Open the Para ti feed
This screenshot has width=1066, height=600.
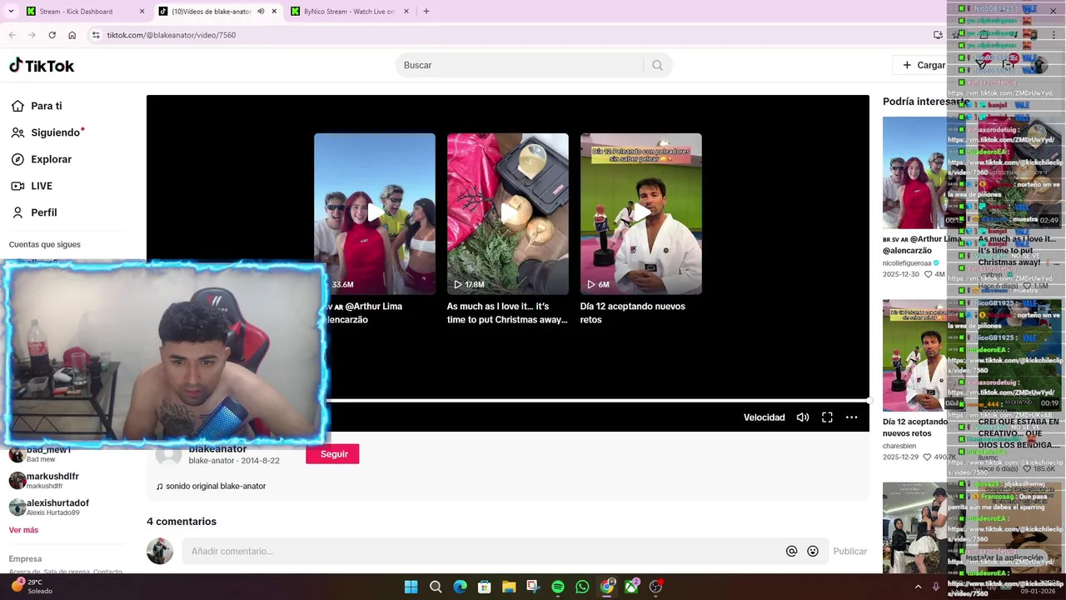(x=36, y=106)
